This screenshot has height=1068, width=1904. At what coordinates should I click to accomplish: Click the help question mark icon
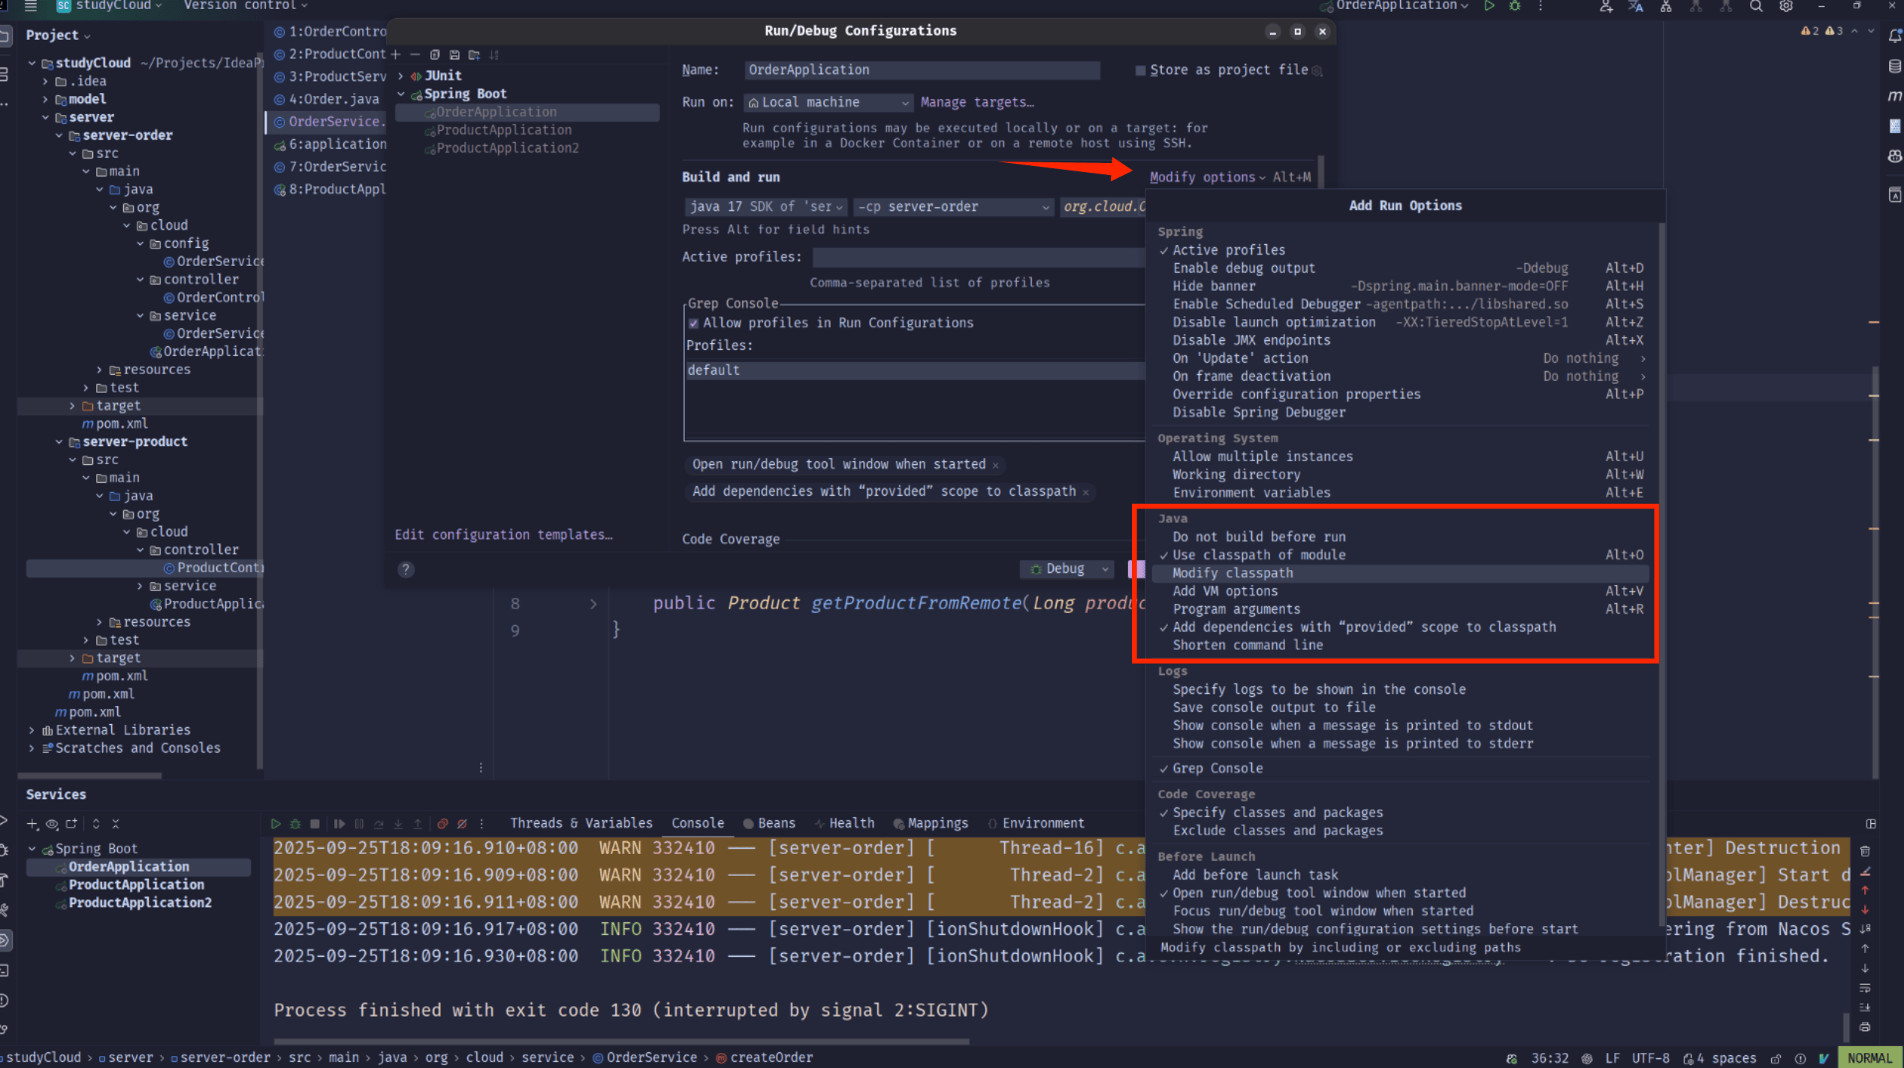(x=406, y=569)
